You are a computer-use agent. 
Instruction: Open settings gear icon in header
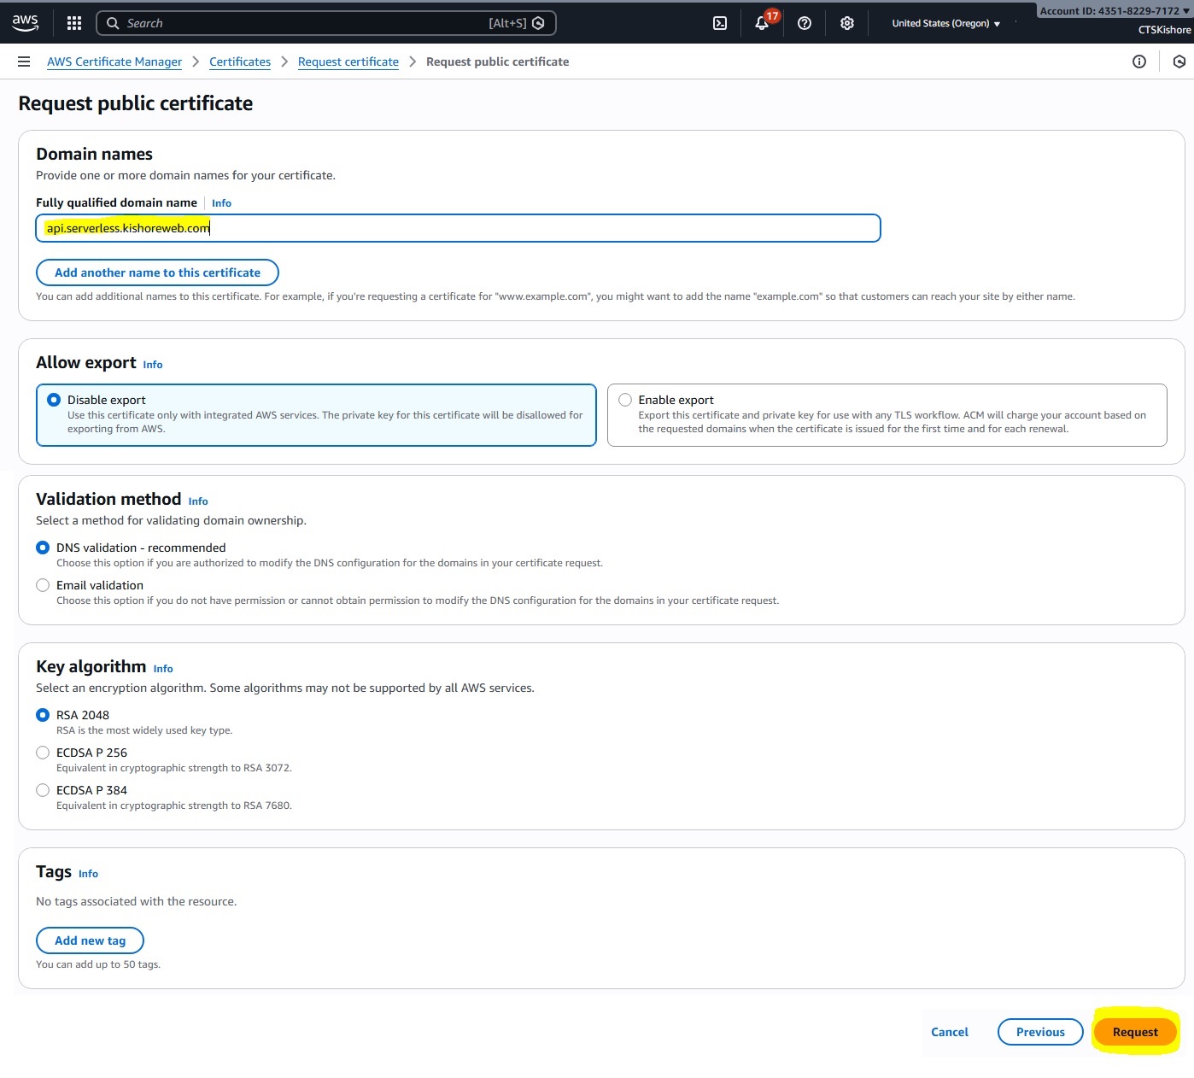pyautogui.click(x=846, y=23)
